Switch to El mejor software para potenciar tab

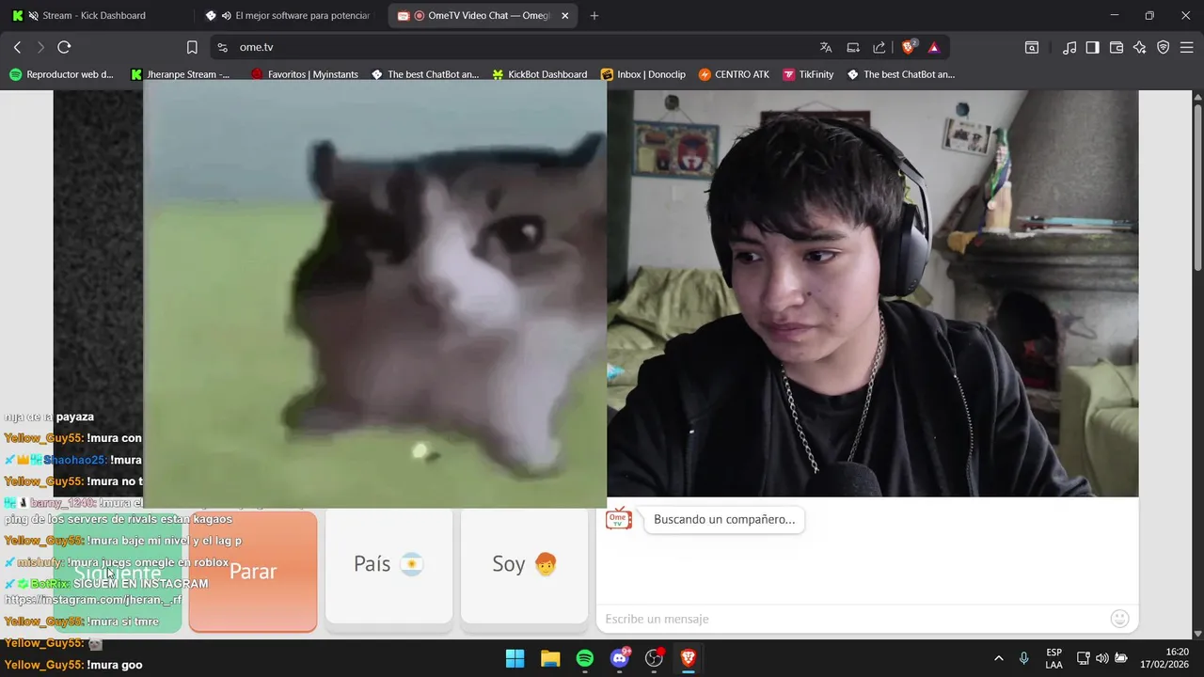(290, 16)
